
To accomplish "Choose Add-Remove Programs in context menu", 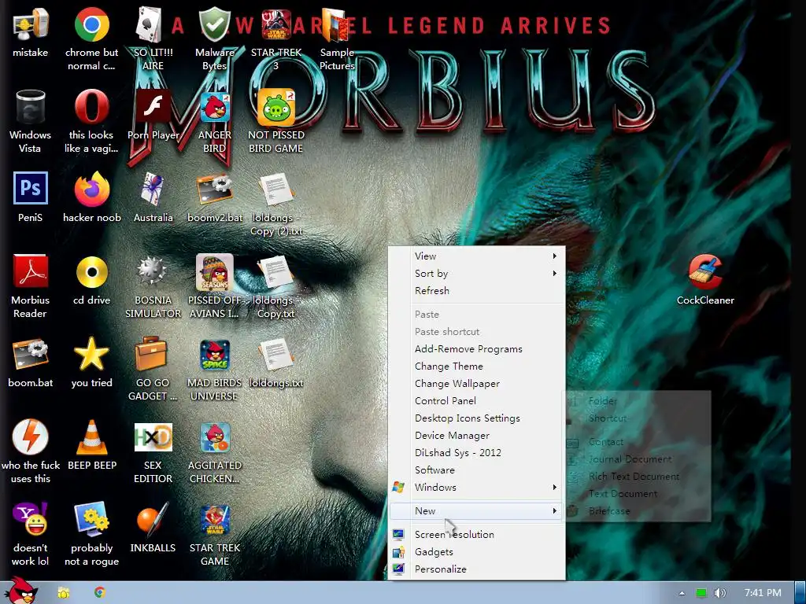I will point(476,348).
